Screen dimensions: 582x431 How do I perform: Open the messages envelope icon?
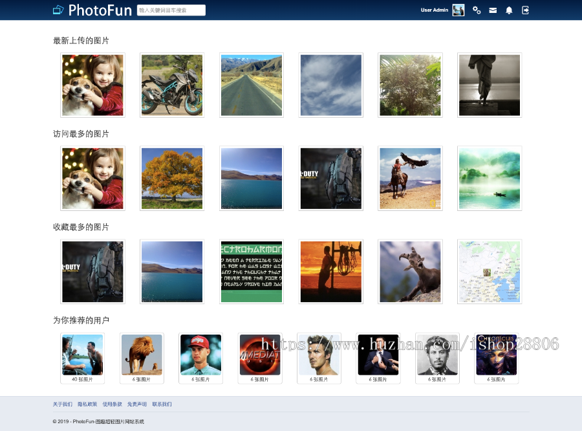pyautogui.click(x=493, y=10)
